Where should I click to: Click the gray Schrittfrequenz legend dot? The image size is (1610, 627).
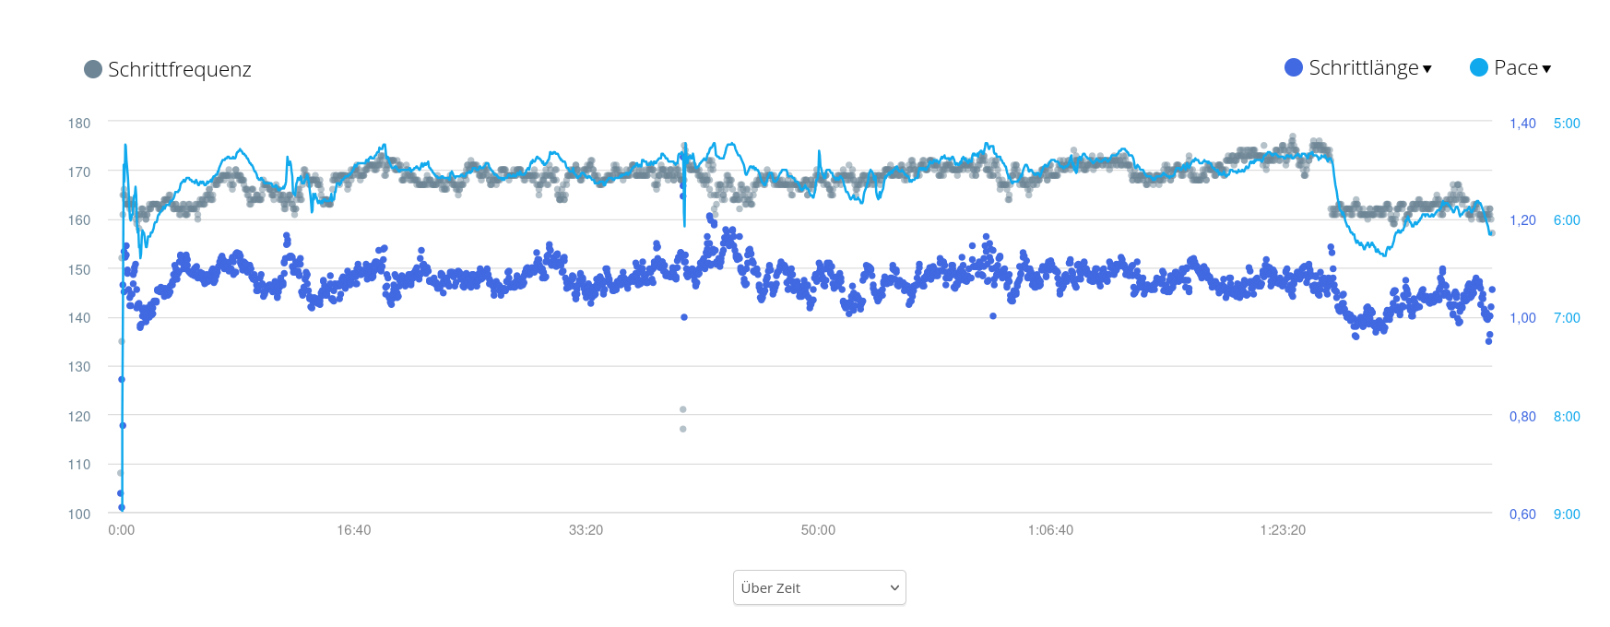tap(93, 69)
